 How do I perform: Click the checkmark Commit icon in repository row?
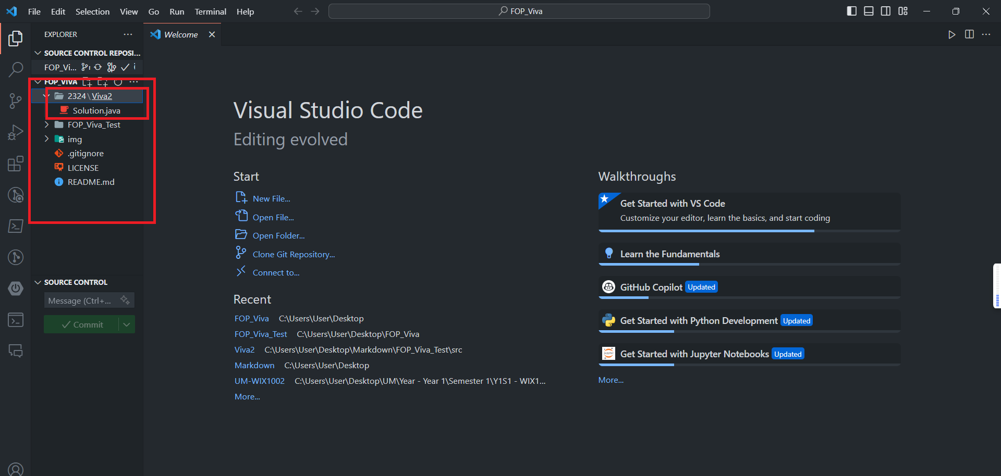125,67
